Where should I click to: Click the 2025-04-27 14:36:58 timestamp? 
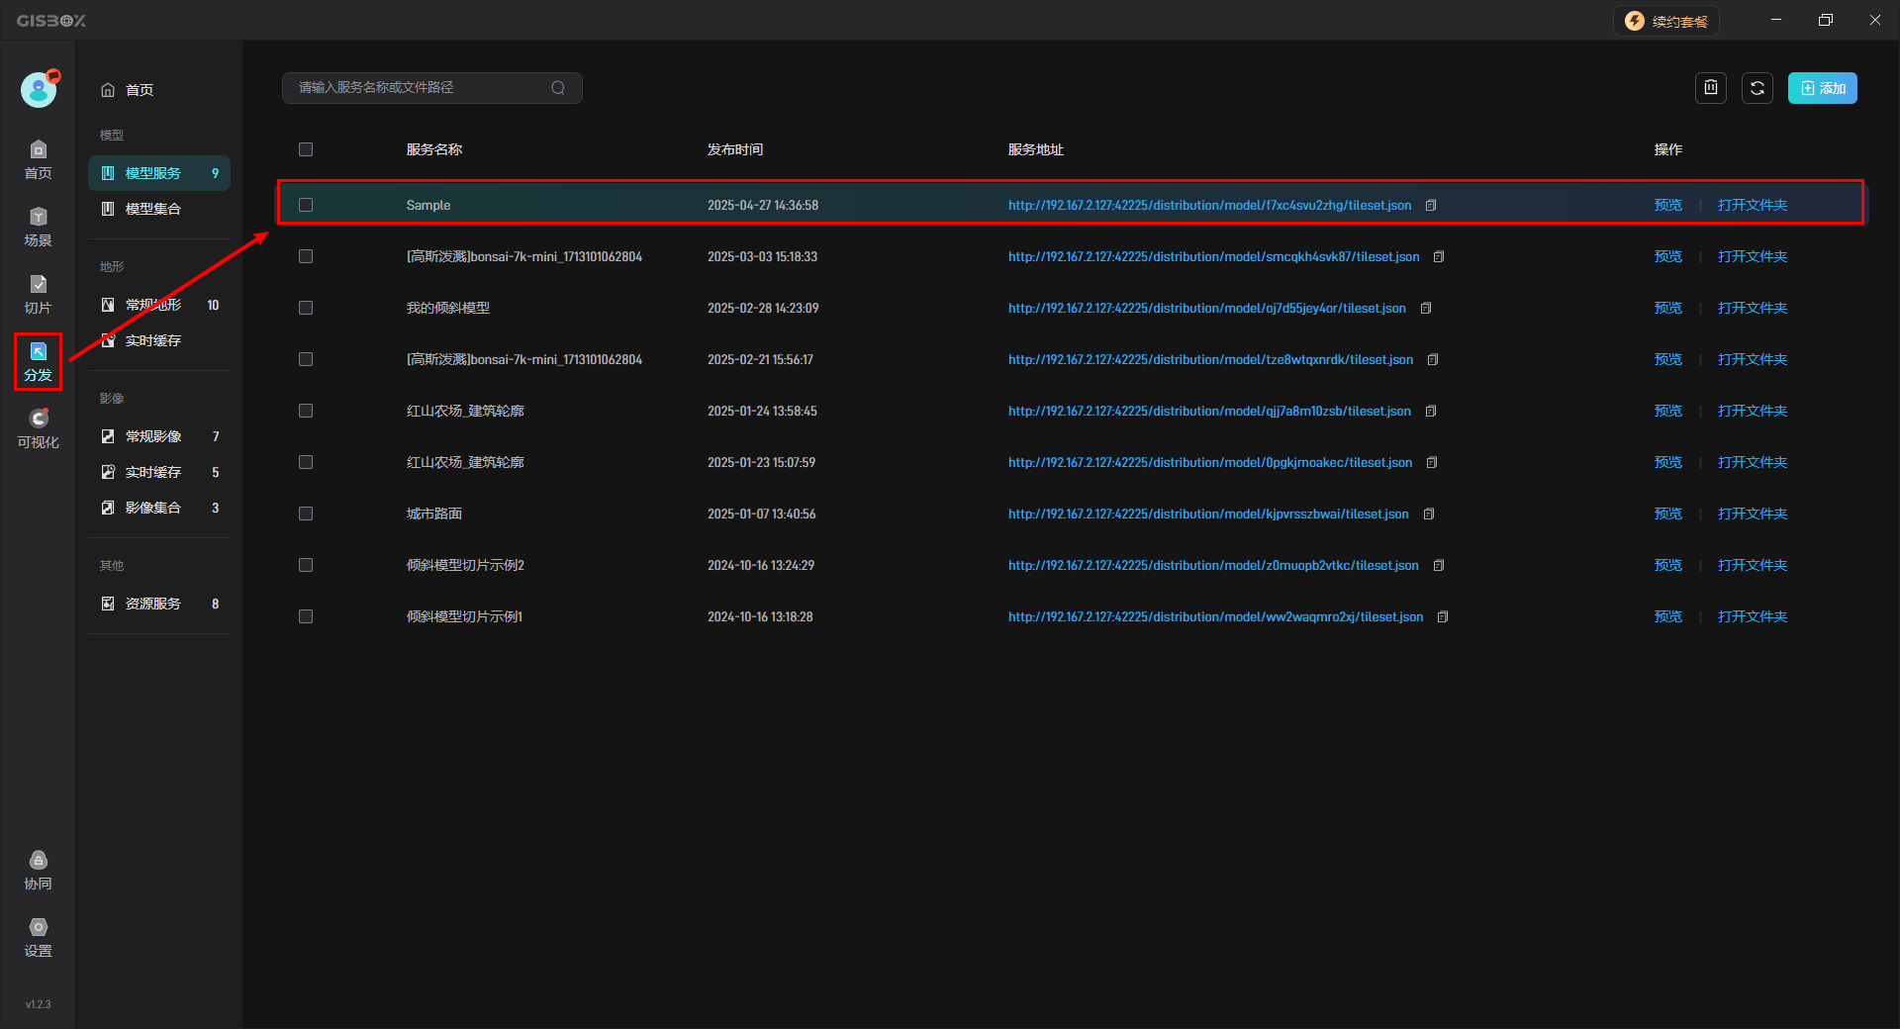click(763, 205)
